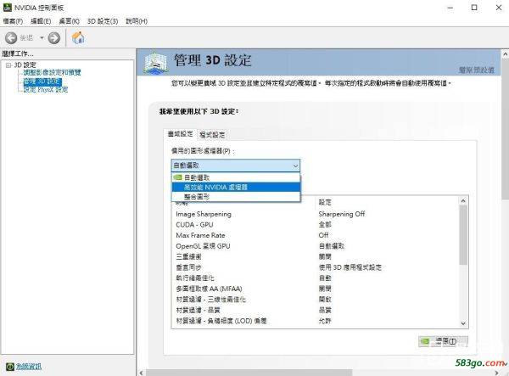Click the 設定 column header
The height and width of the screenshot is (376, 509).
pyautogui.click(x=325, y=202)
